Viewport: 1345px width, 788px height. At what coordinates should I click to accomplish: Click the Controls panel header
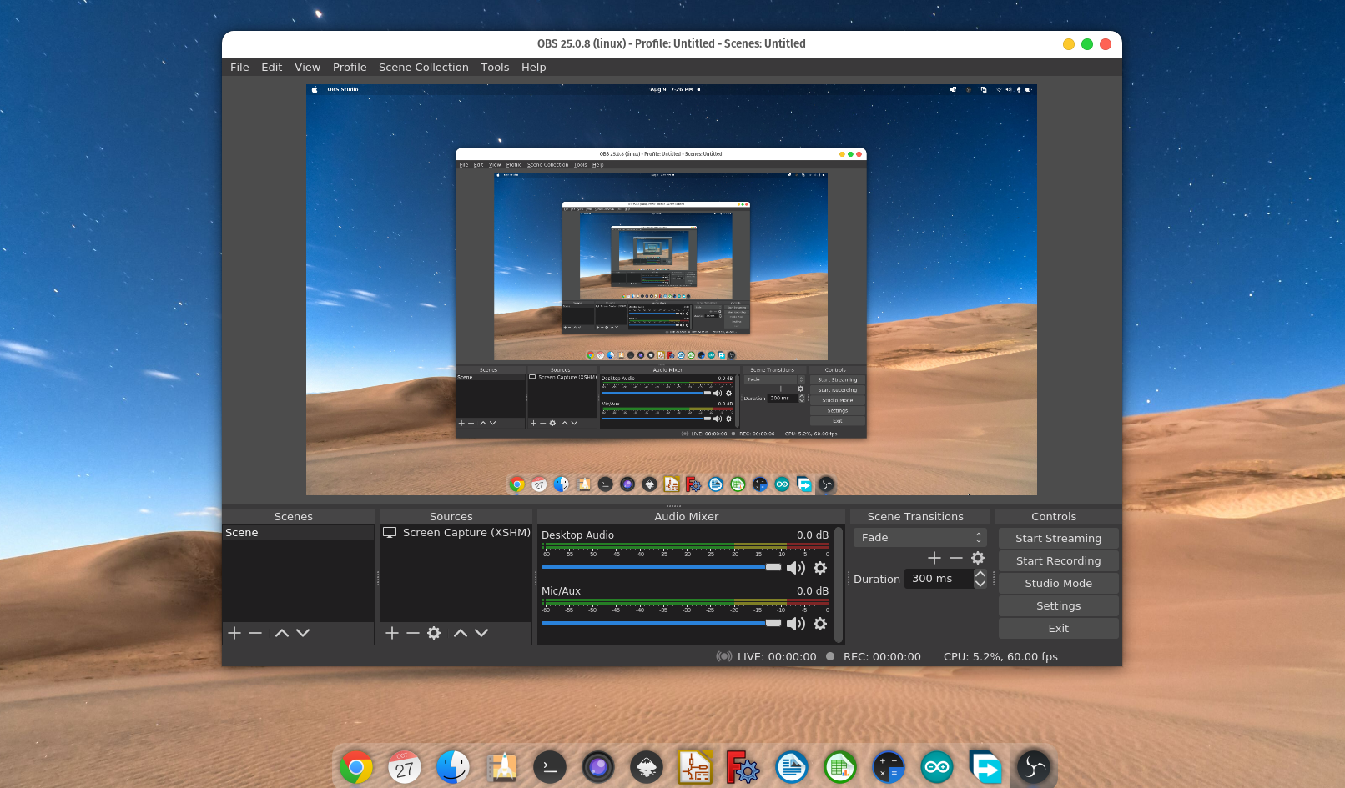point(1054,517)
